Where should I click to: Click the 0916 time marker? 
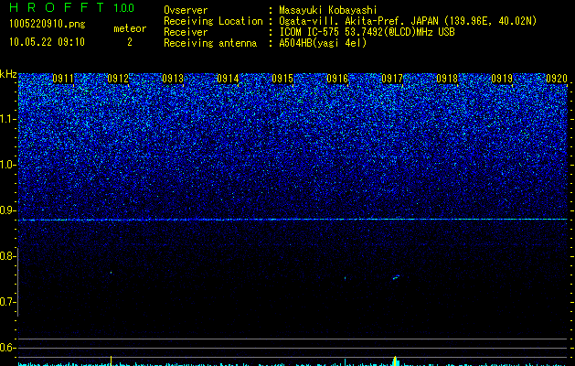tap(337, 79)
